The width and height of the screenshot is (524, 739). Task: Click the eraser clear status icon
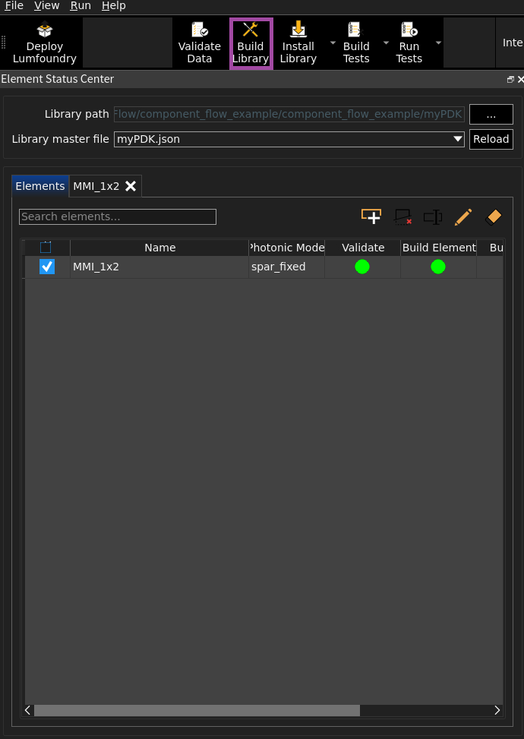pyautogui.click(x=494, y=216)
